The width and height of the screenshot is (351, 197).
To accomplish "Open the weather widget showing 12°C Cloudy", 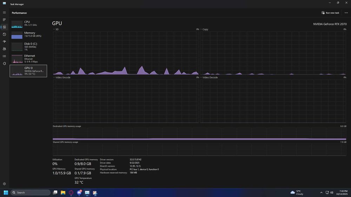I will tap(297, 192).
